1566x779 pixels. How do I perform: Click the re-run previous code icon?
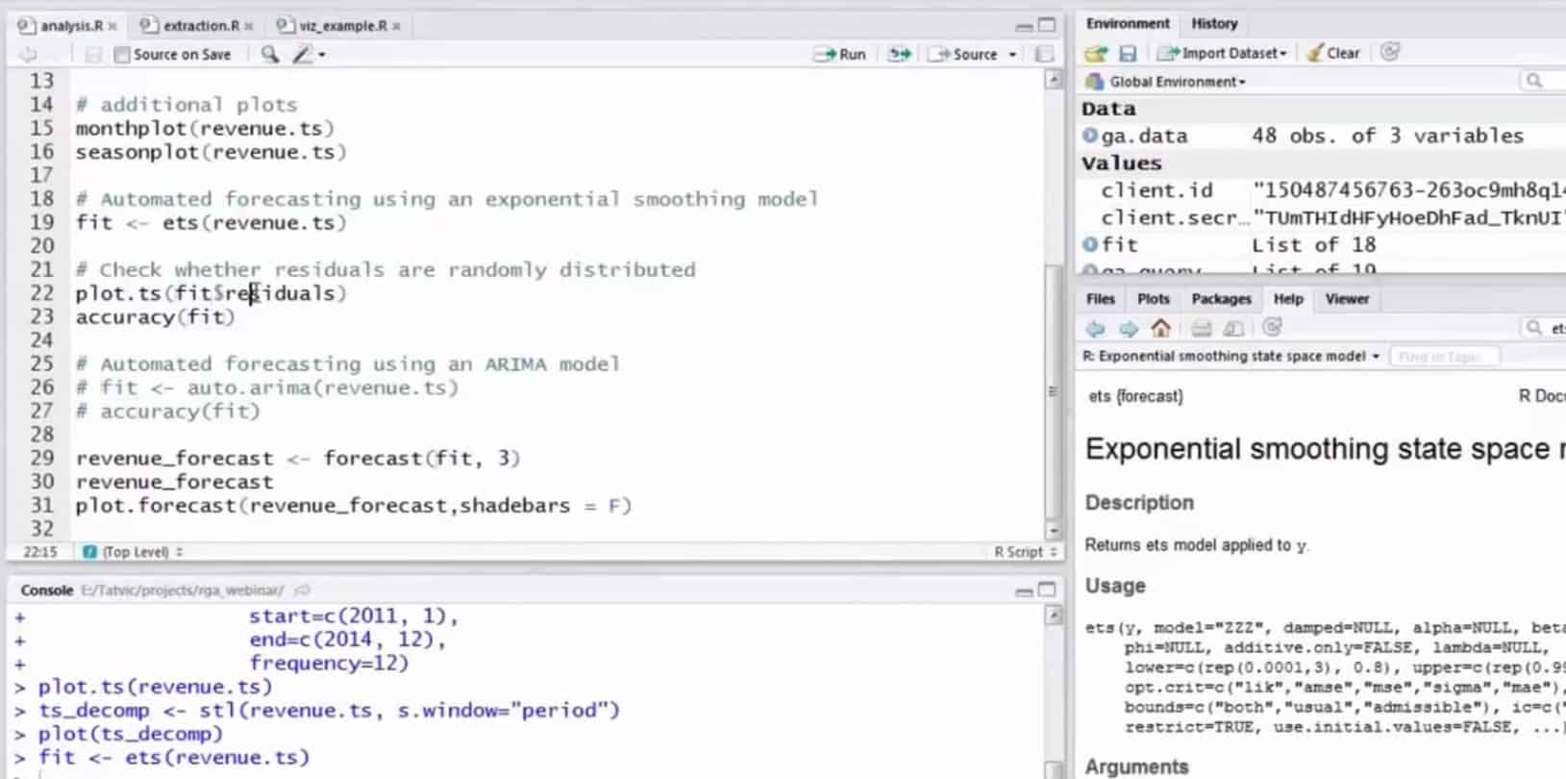pos(899,55)
